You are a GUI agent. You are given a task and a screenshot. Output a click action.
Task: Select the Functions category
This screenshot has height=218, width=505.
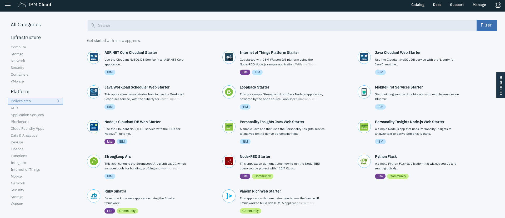19,156
